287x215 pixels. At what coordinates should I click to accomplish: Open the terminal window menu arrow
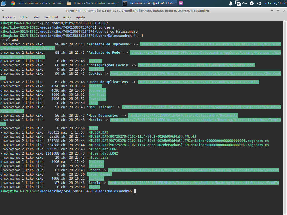[3, 11]
